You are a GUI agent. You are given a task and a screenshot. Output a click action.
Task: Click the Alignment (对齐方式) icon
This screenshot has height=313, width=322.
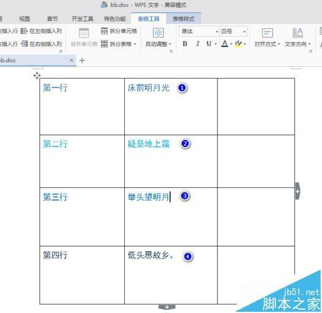[267, 33]
